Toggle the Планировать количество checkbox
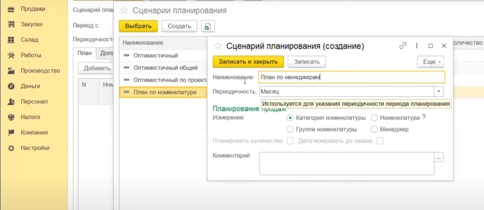The image size is (484, 210). click(290, 141)
